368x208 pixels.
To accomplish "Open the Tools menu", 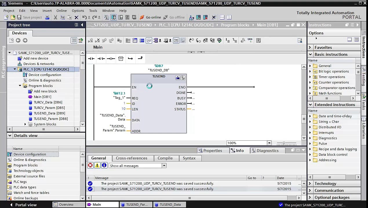I will coord(93,11).
